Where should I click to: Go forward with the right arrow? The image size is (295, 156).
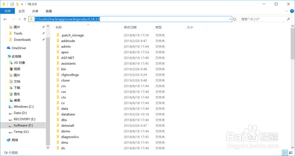point(13,19)
